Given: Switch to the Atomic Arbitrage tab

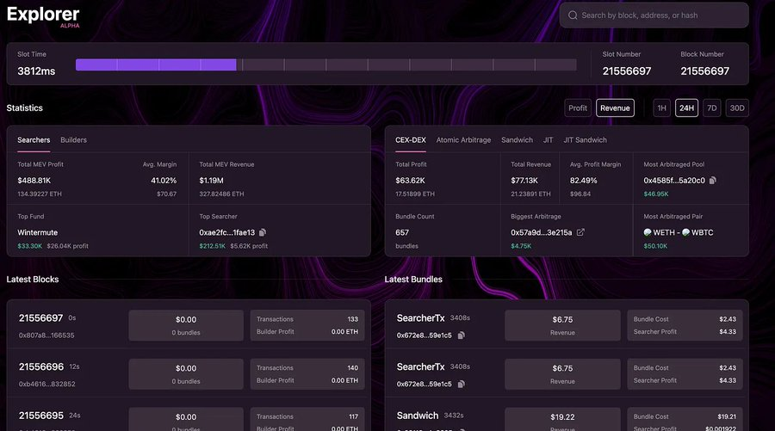Looking at the screenshot, I should pyautogui.click(x=463, y=140).
